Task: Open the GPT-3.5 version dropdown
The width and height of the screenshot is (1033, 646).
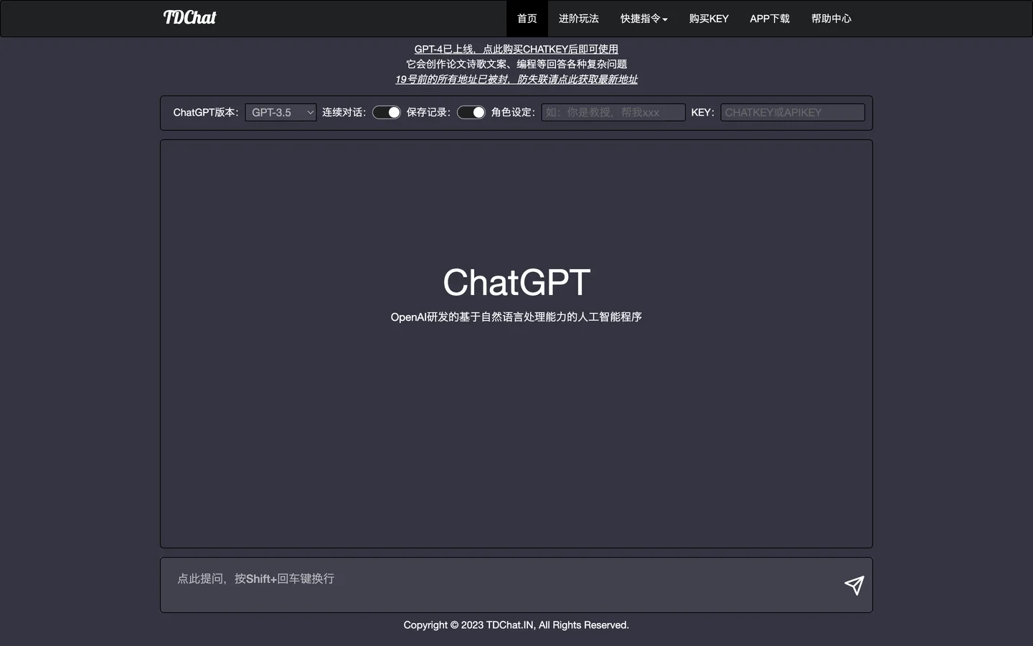Action: click(280, 113)
